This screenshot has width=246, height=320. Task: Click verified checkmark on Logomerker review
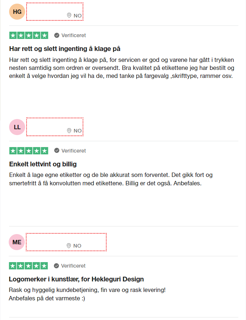pyautogui.click(x=56, y=266)
